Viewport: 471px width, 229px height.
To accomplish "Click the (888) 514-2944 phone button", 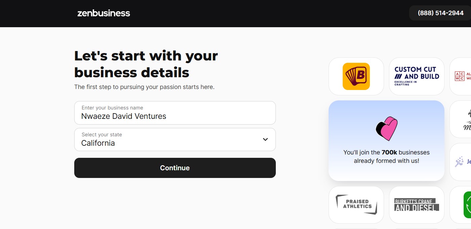I will pos(440,13).
